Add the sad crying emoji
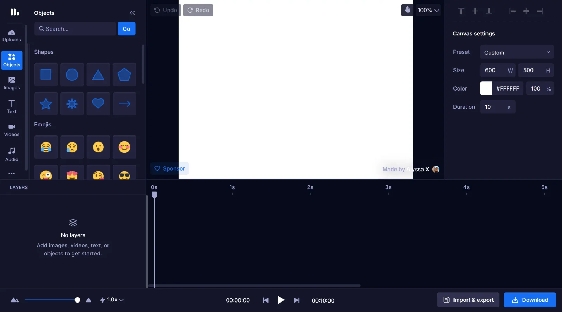Viewport: 562px width, 312px height. click(72, 147)
